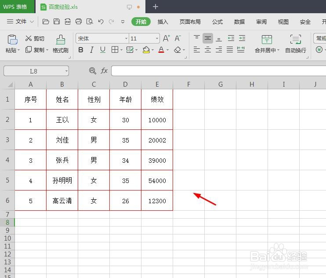Open font name 宋体 dropdown

(126, 39)
